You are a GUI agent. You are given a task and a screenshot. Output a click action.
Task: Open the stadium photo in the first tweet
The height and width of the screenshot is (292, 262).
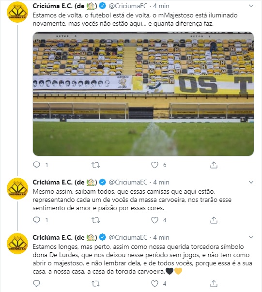[x=143, y=94]
